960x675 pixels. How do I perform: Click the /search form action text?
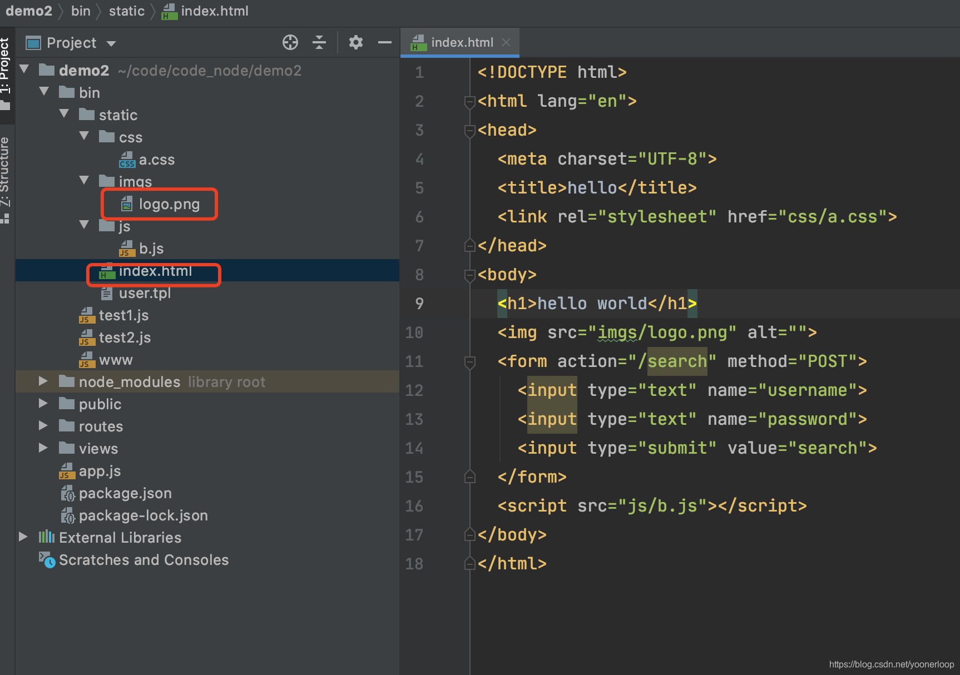[672, 361]
